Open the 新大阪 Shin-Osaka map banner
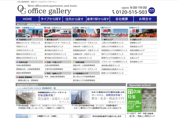This screenshot has height=118, width=178. point(58,33)
